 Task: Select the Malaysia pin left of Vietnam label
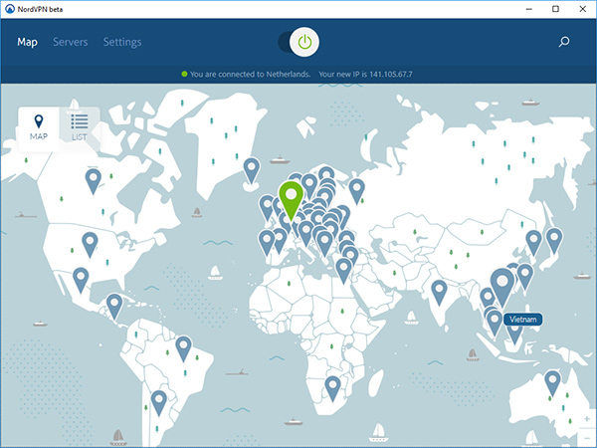[x=495, y=324]
